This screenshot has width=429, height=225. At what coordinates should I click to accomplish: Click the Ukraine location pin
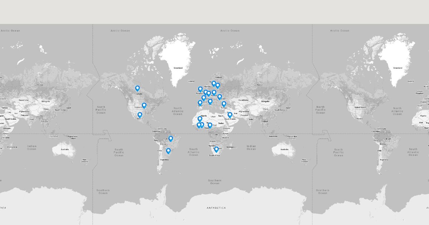220,96
